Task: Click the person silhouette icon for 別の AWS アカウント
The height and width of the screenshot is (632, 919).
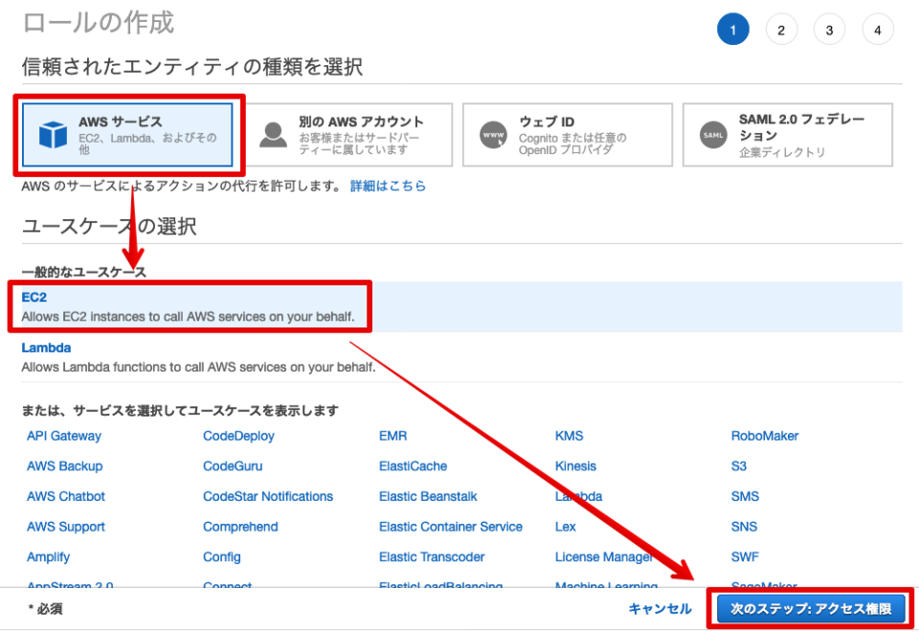Action: point(275,135)
